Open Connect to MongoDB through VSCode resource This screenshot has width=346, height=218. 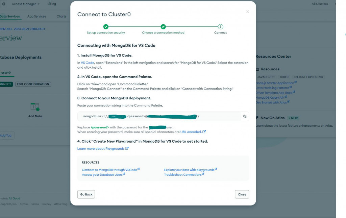(109, 170)
